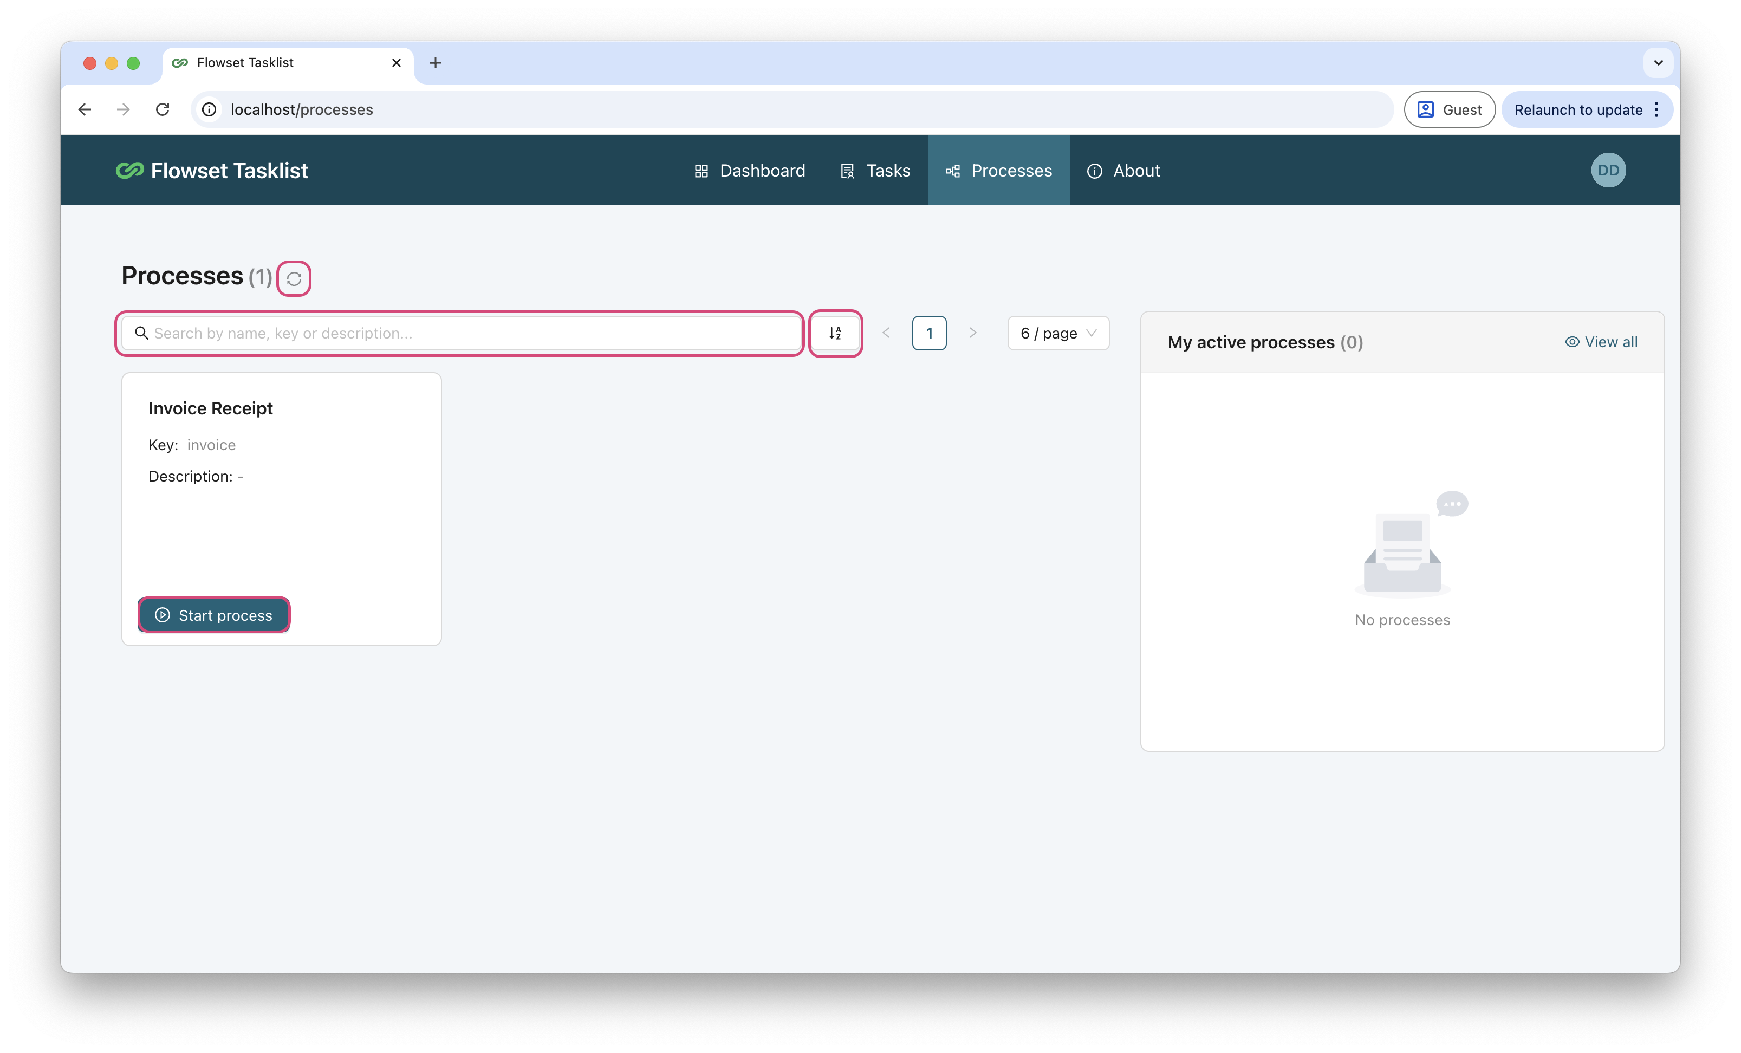Open the DD user avatar menu
The width and height of the screenshot is (1741, 1053).
[1607, 170]
